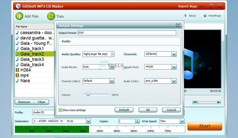Click the Copies number field

coord(127,121)
